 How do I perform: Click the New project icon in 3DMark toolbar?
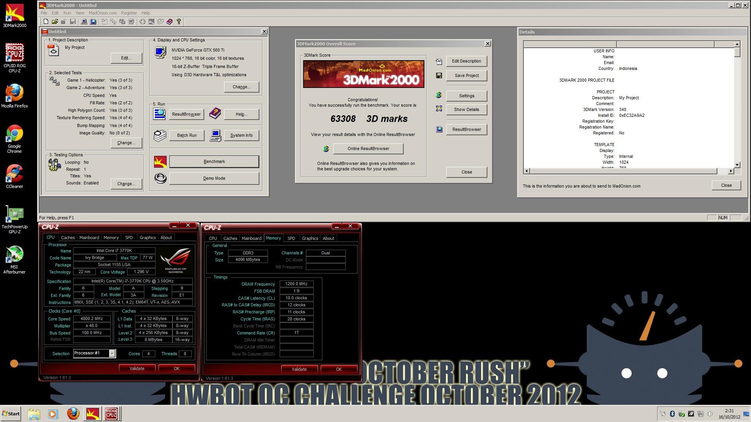[x=46, y=22]
